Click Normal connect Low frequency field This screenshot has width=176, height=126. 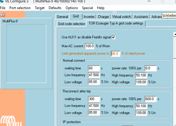pyautogui.click(x=94, y=75)
